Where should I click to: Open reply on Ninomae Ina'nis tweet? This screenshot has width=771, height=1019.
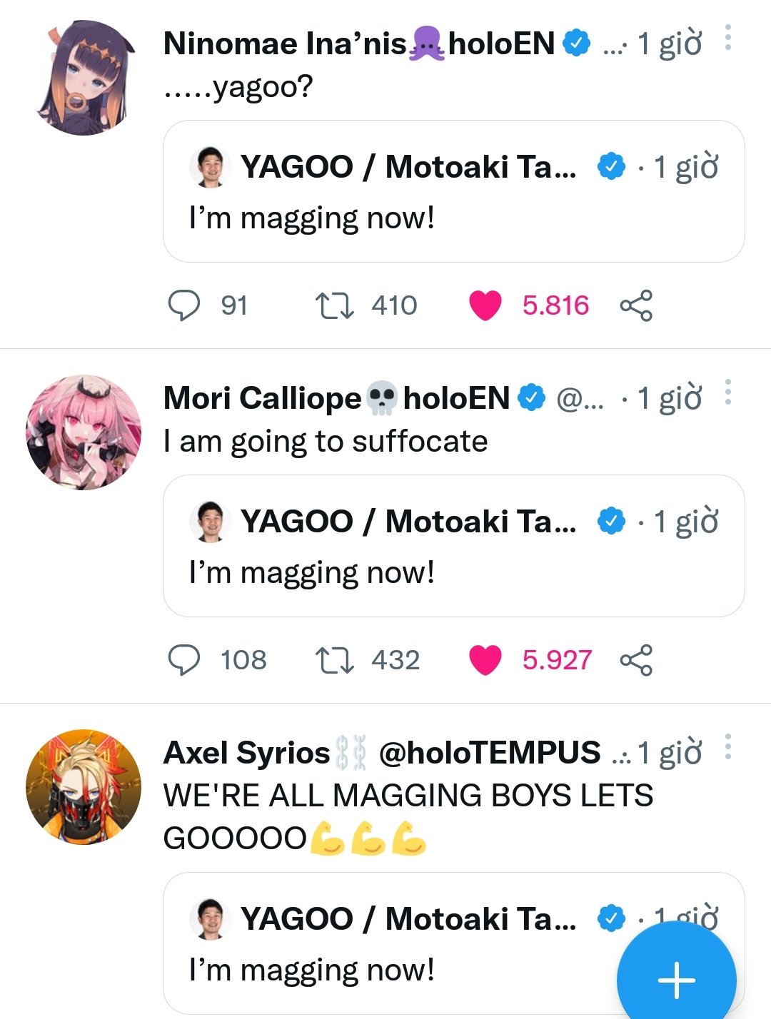point(184,305)
